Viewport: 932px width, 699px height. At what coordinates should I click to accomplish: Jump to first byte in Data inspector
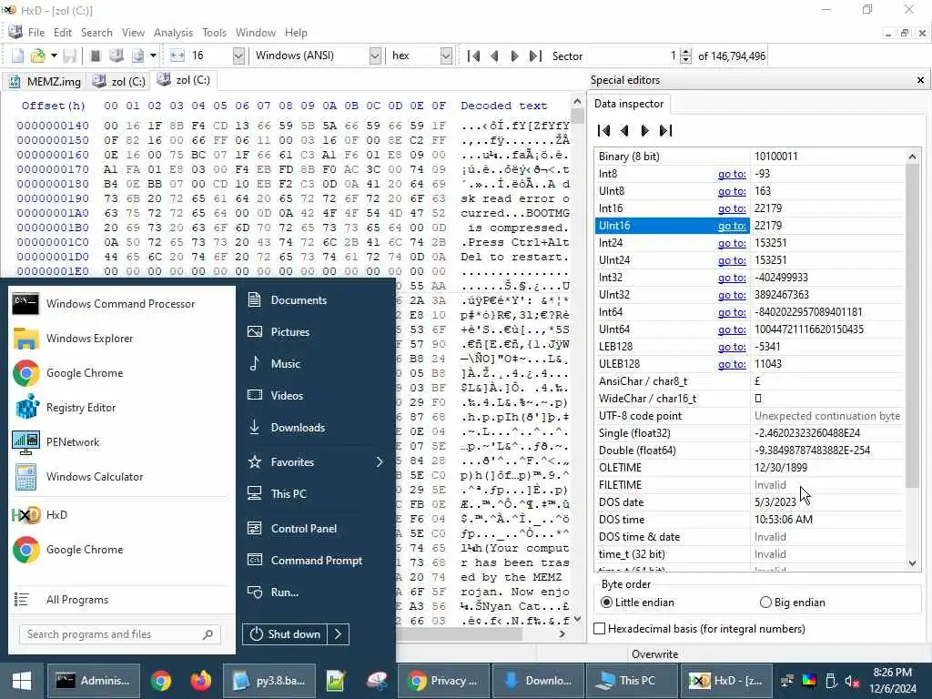point(604,131)
